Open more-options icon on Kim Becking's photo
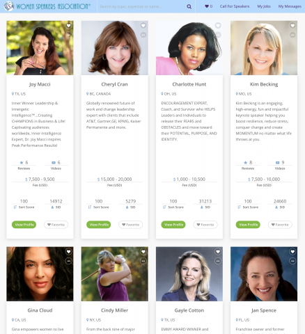Screen dimensions: 305x334 click(x=292, y=35)
